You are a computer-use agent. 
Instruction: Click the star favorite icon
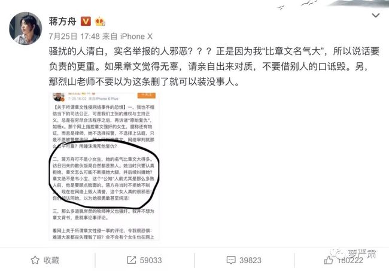point(35,260)
